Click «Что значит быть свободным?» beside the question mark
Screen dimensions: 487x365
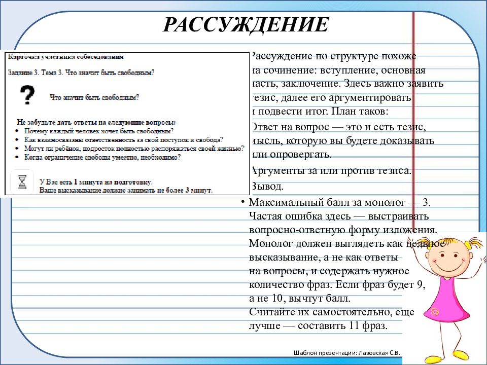click(94, 97)
